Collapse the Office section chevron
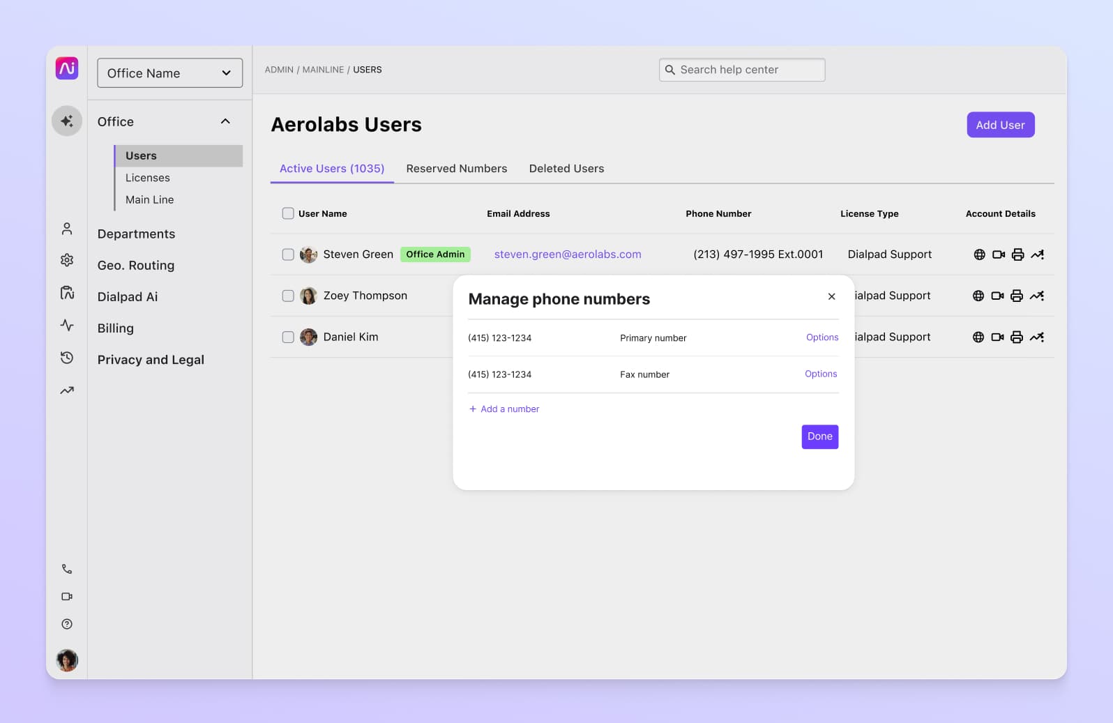 point(225,121)
